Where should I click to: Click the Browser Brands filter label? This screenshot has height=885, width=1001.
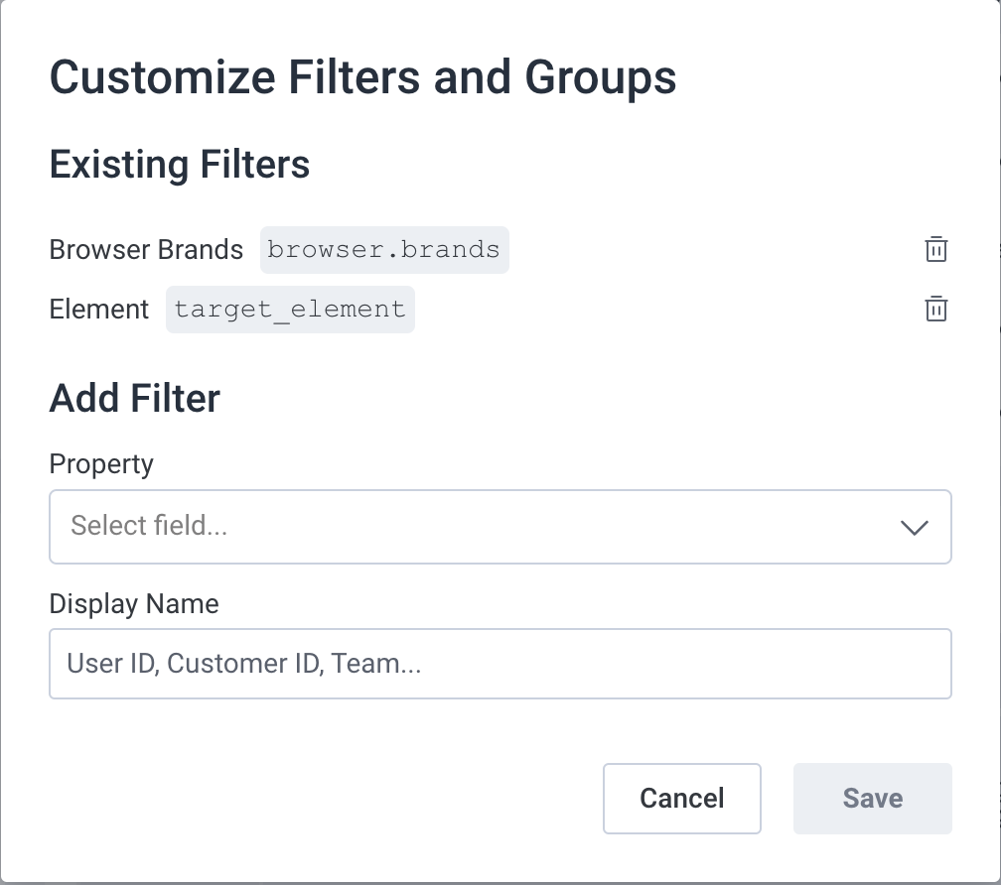click(145, 249)
